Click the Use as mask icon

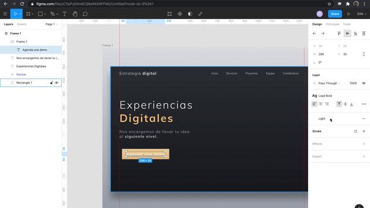(x=190, y=14)
